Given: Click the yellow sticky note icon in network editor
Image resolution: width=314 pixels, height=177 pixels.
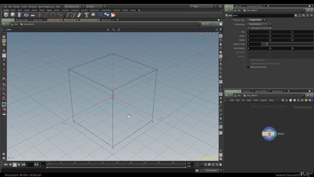Looking at the screenshot, I should [306, 100].
